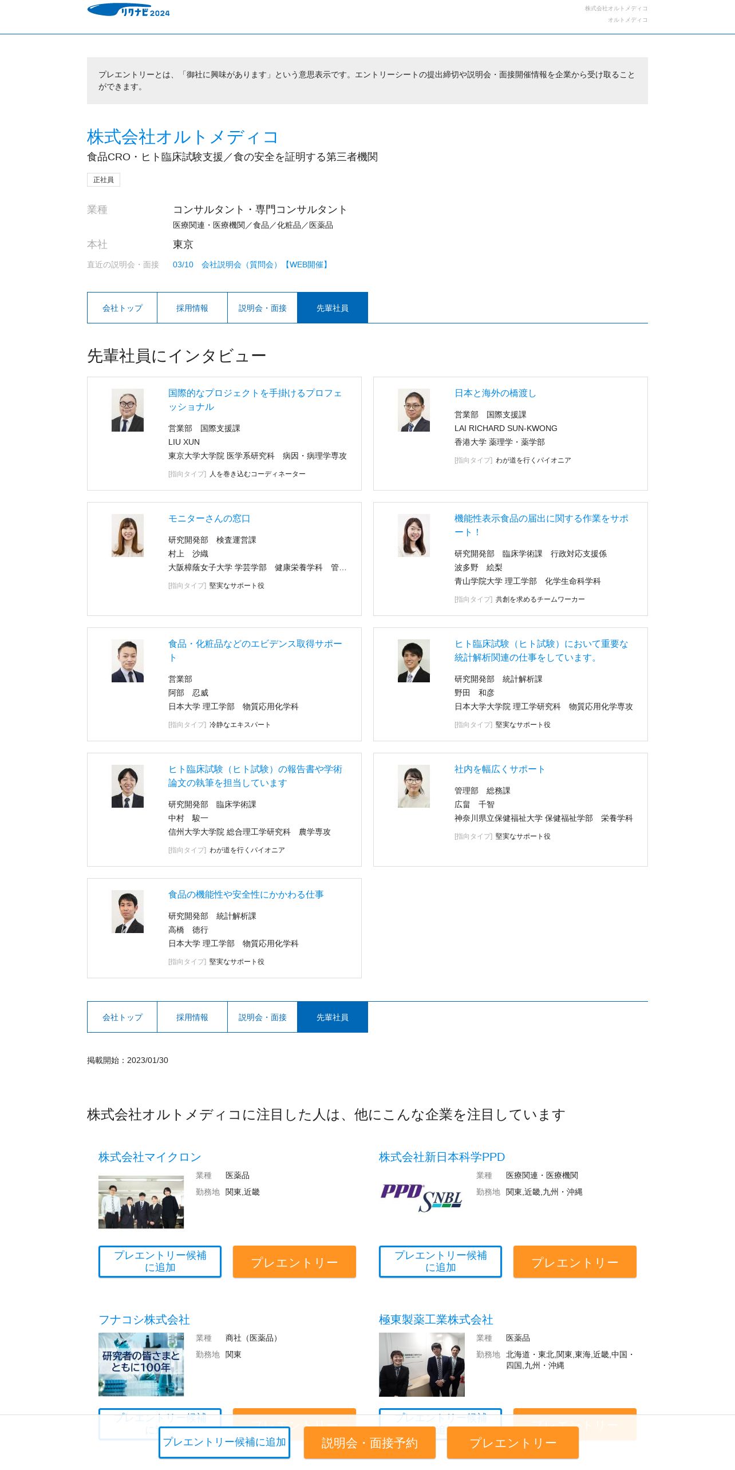Open フナコシ株式会社 company link
Image resolution: width=735 pixels, height=1470 pixels.
tap(144, 1319)
